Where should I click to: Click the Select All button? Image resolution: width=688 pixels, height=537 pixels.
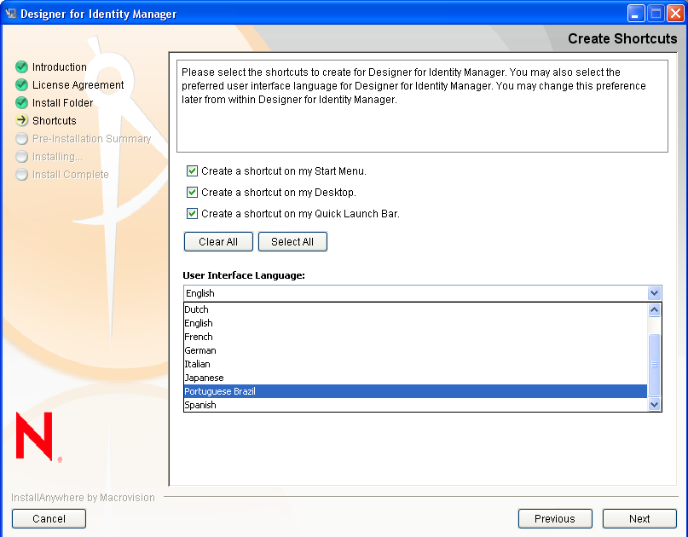292,241
